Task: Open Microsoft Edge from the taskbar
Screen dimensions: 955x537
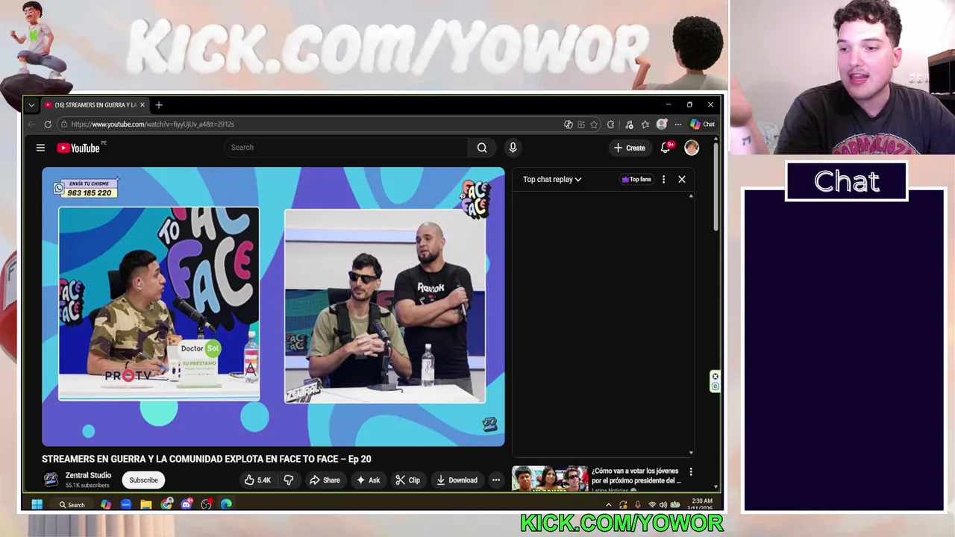Action: click(226, 505)
